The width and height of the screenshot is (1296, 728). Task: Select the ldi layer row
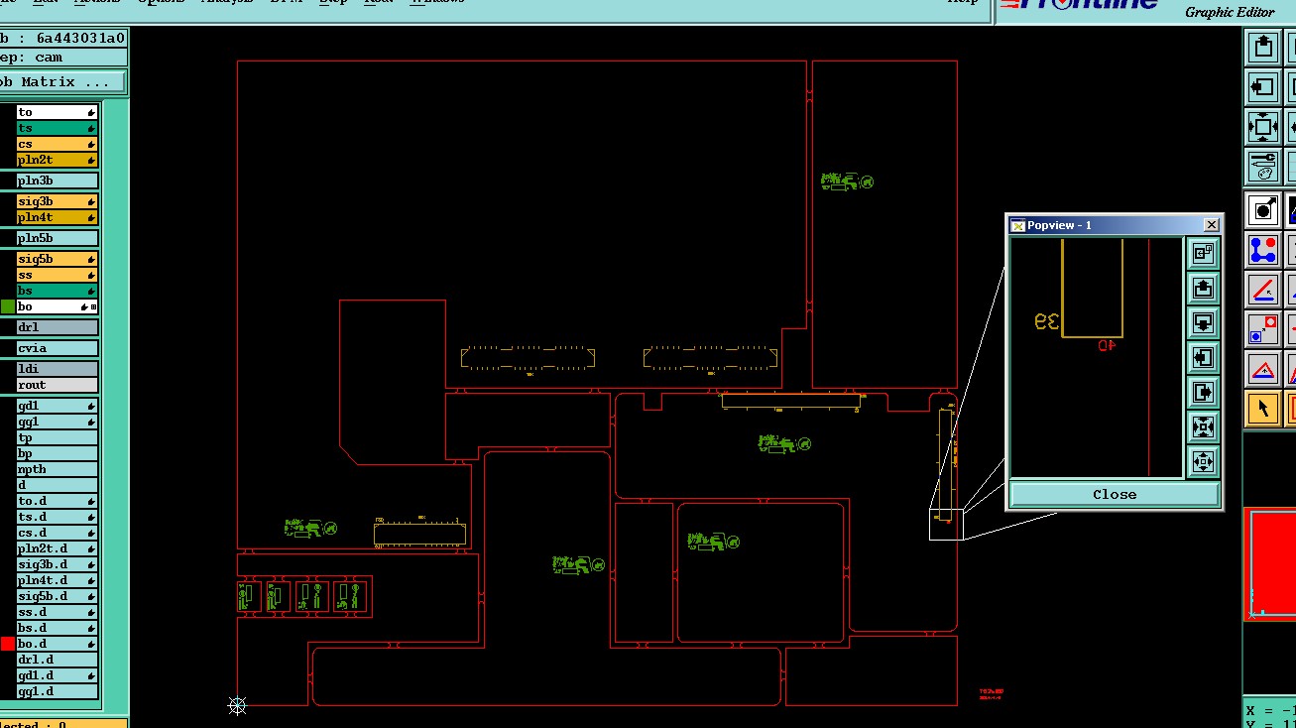[x=58, y=369]
